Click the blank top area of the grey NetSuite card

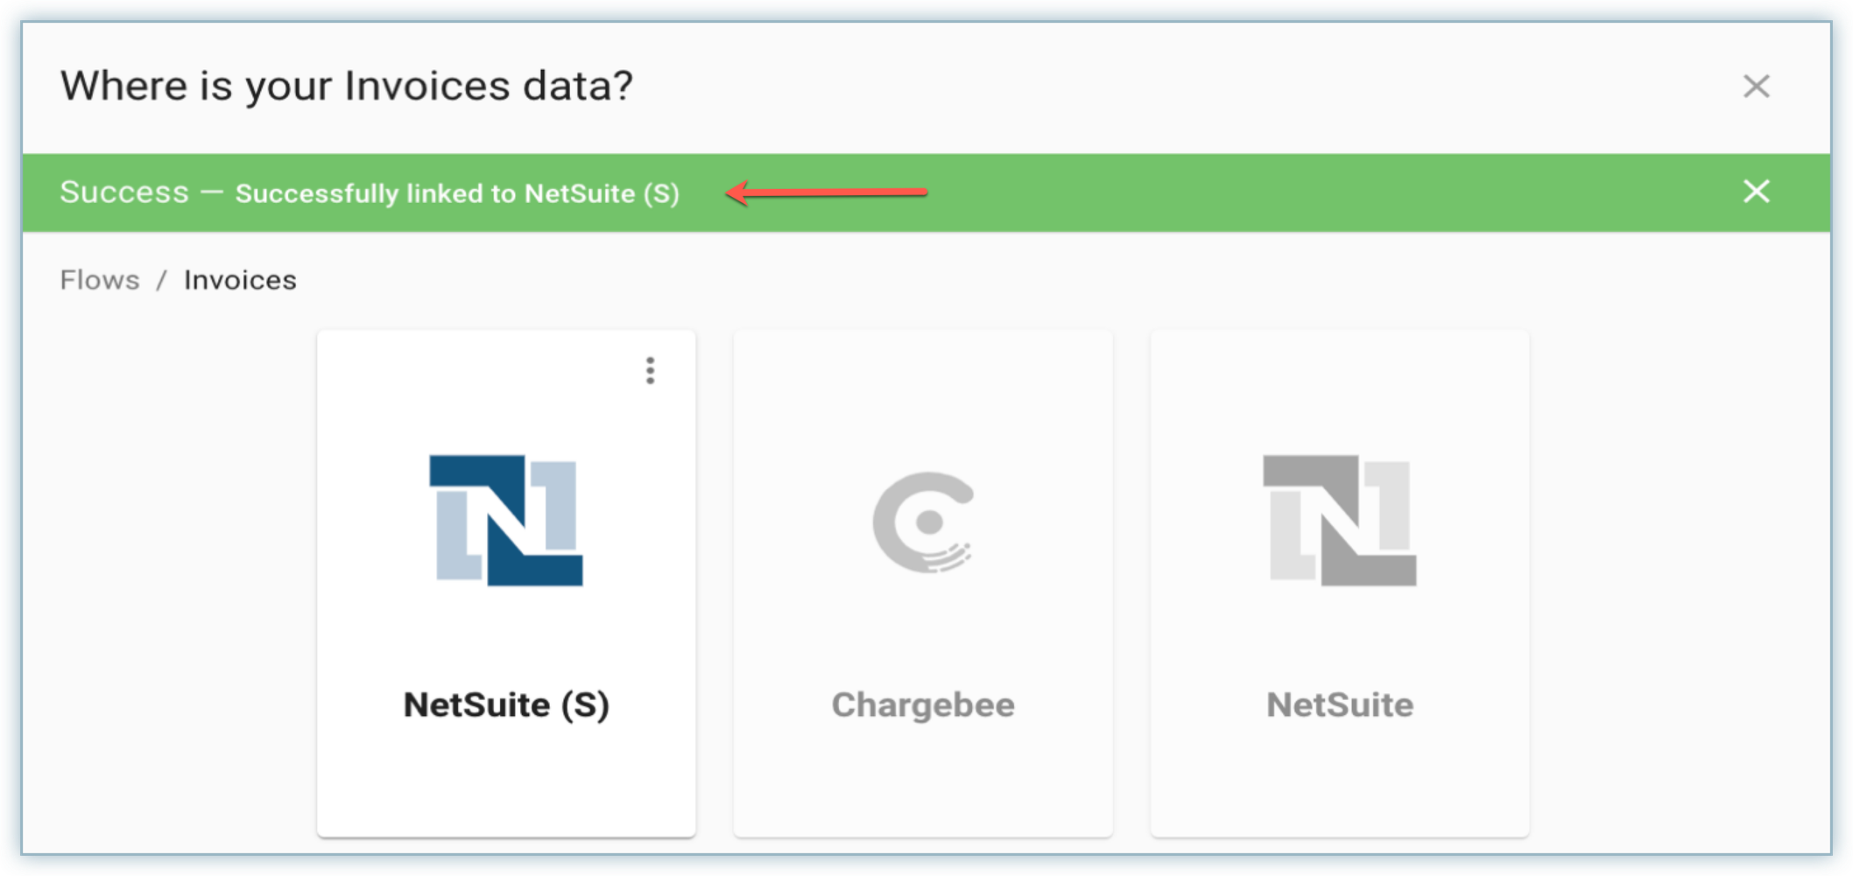pos(1339,385)
